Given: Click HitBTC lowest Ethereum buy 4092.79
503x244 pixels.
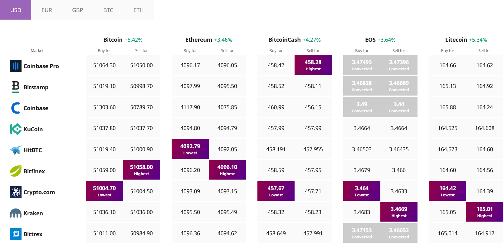Looking at the screenshot, I should pos(190,149).
